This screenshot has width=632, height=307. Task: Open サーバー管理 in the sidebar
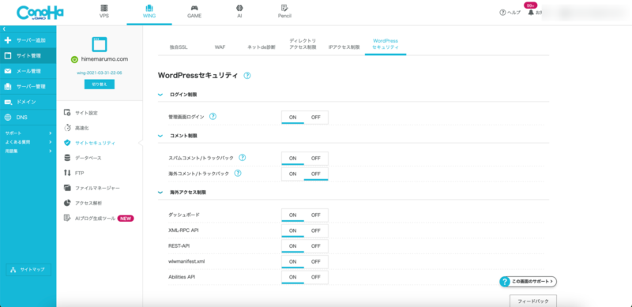tap(28, 87)
